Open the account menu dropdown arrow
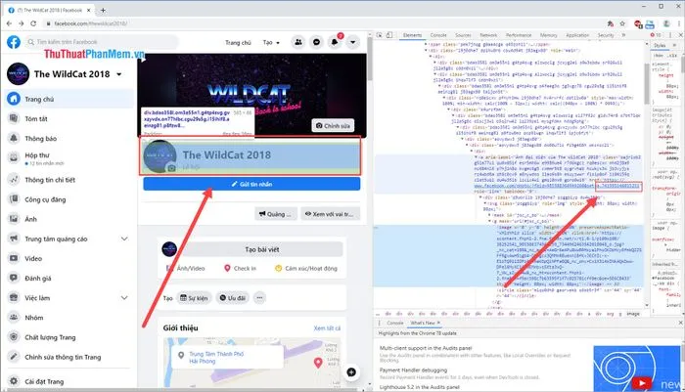This screenshot has height=392, width=685. point(354,43)
